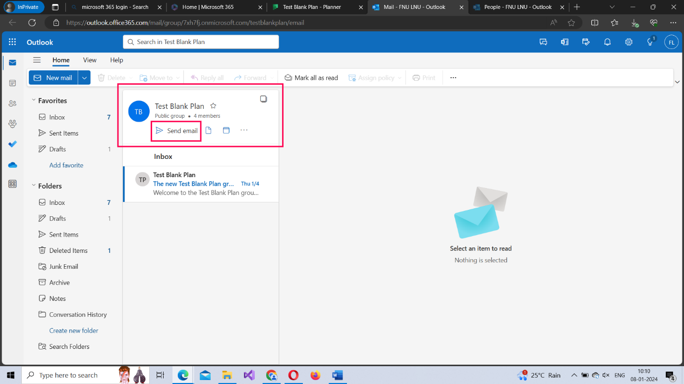
Task: Open Visual Studio from the taskbar
Action: tap(249, 375)
